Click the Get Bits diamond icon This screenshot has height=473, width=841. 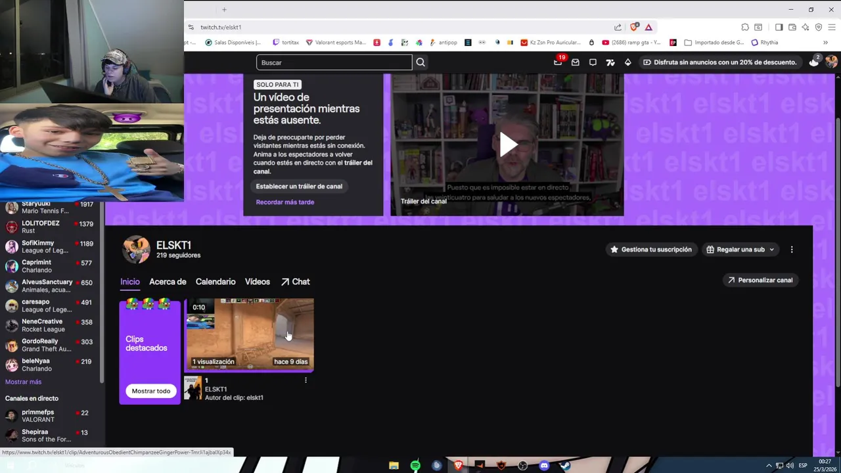click(x=627, y=62)
